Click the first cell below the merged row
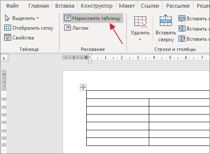The width and height of the screenshot is (210, 154). (118, 102)
